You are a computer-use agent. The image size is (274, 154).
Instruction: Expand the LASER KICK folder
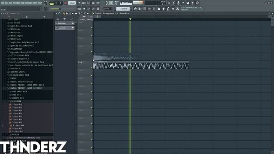click(16, 101)
